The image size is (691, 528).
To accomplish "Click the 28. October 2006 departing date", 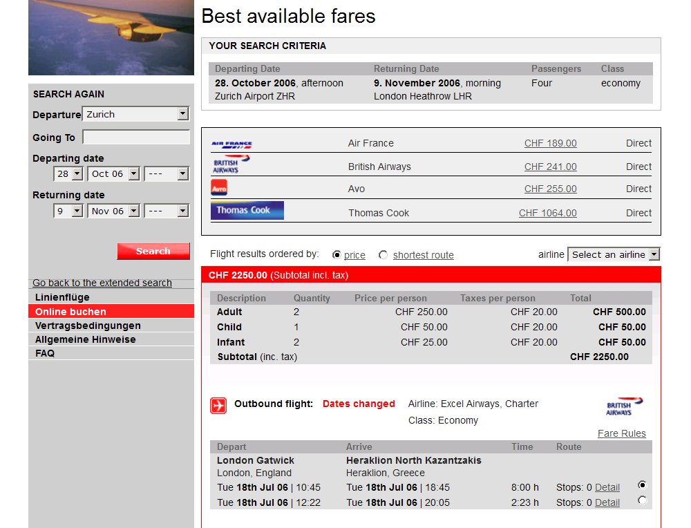I will pos(255,83).
